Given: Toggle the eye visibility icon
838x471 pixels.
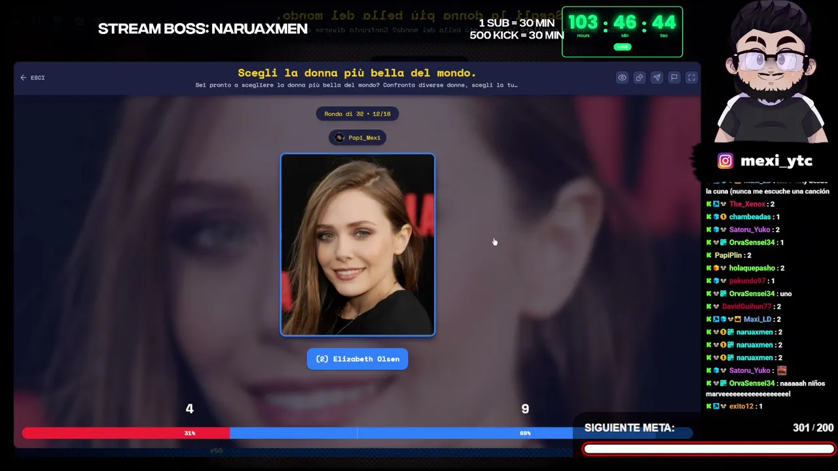Looking at the screenshot, I should tap(622, 78).
